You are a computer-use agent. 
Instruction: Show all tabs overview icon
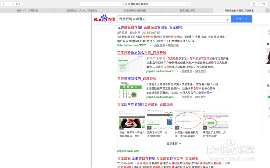click(264, 4)
